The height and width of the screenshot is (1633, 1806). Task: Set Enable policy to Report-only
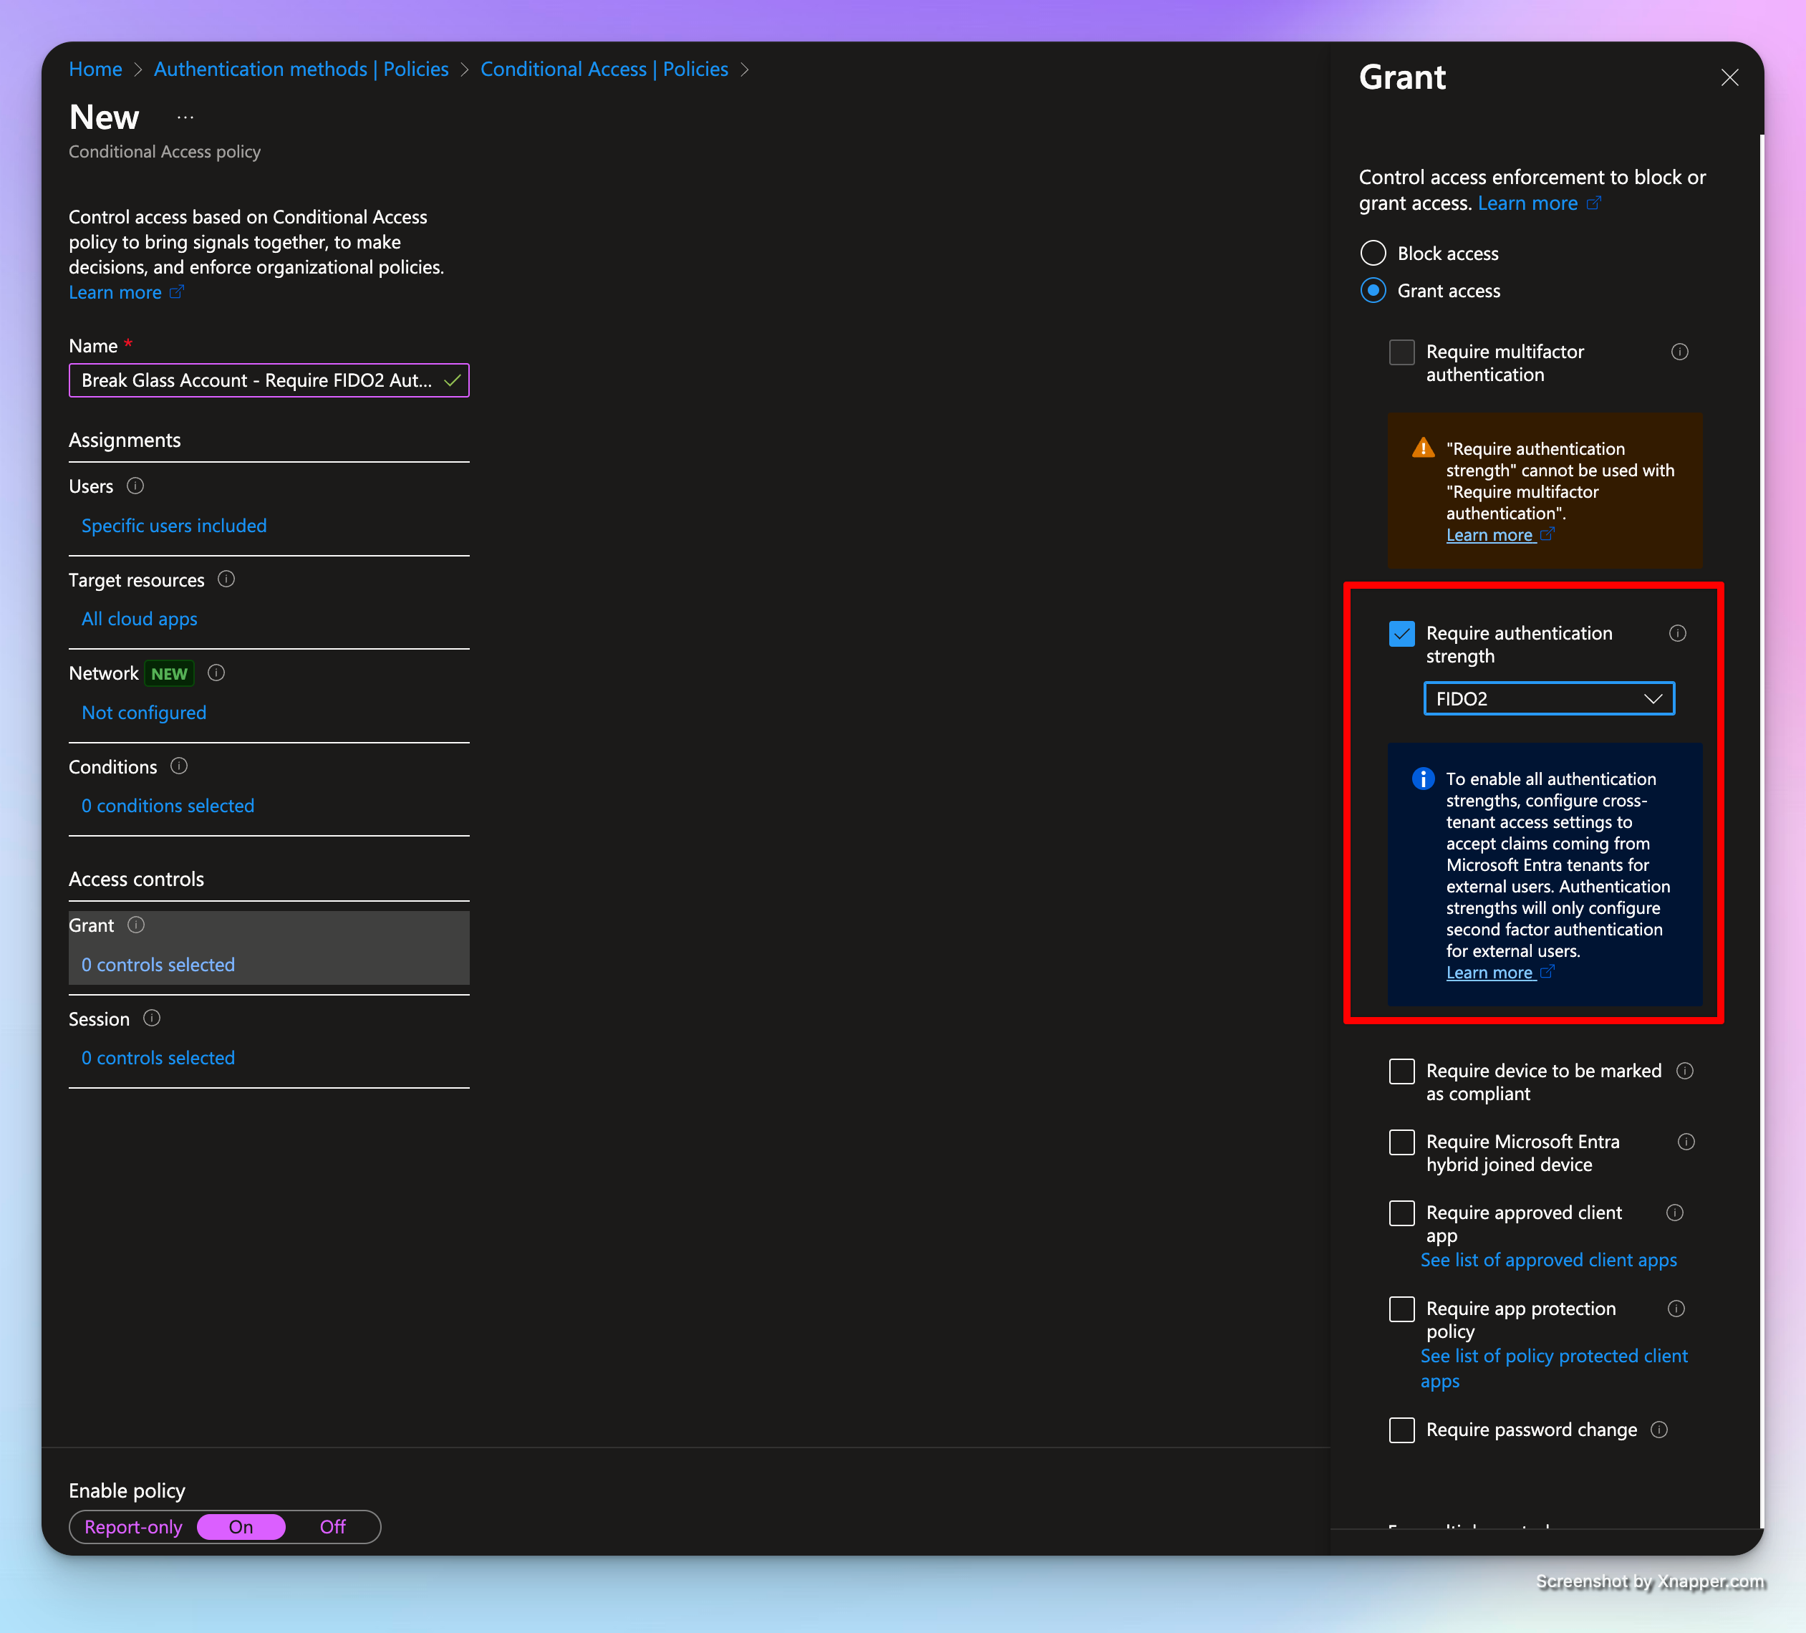(132, 1526)
